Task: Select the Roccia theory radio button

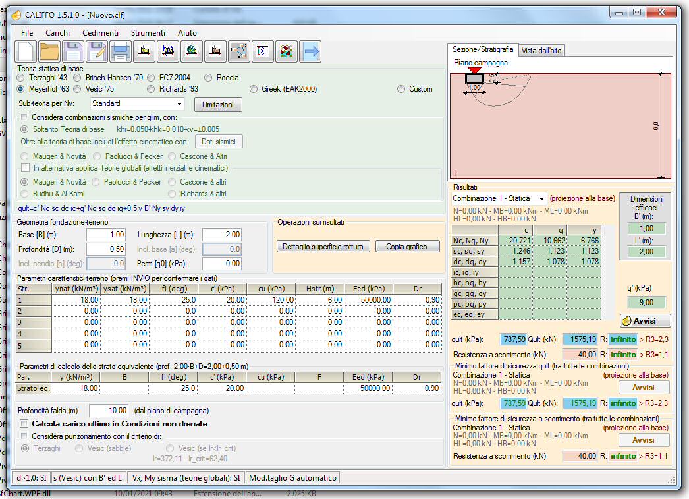Action: 208,78
